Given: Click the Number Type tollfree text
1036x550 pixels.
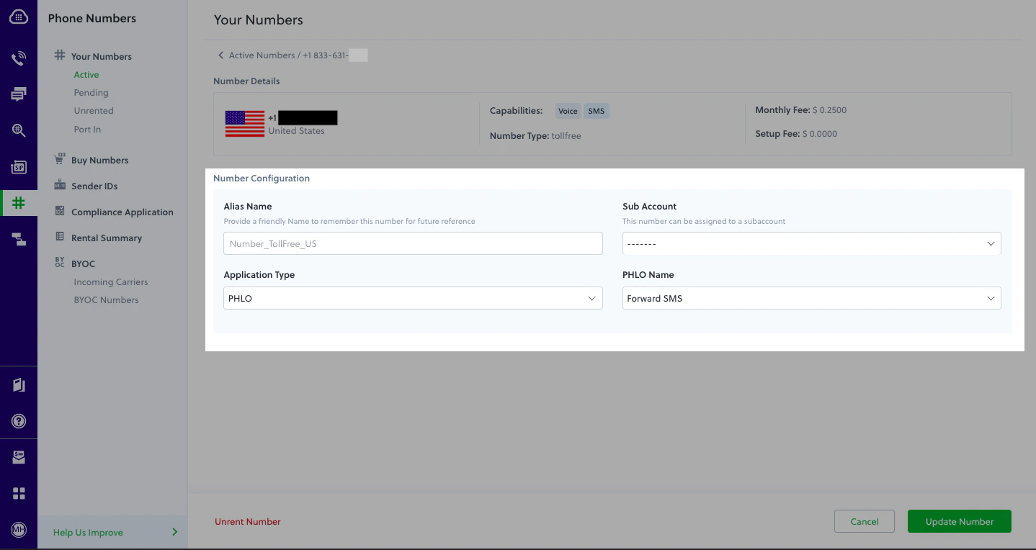Looking at the screenshot, I should click(x=535, y=135).
